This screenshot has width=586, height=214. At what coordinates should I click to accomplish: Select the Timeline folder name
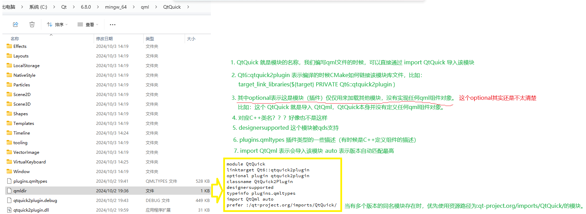[22, 133]
